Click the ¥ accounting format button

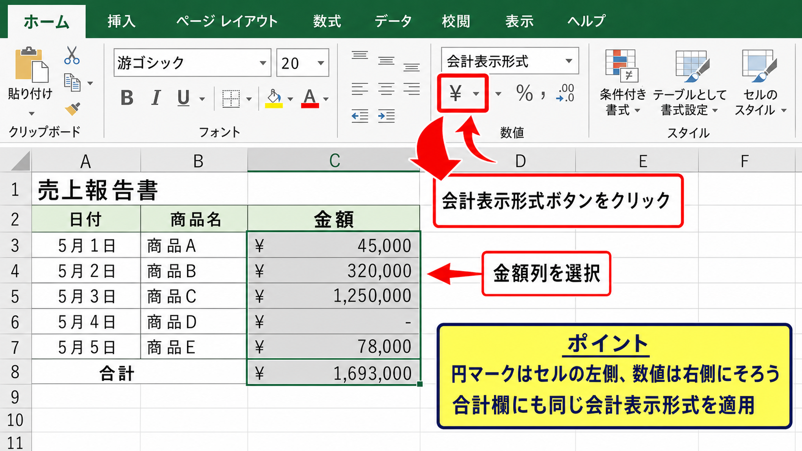456,93
